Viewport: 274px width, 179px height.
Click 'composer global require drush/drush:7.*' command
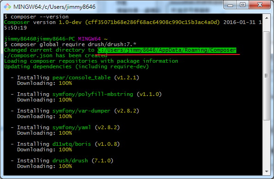[x=73, y=44]
